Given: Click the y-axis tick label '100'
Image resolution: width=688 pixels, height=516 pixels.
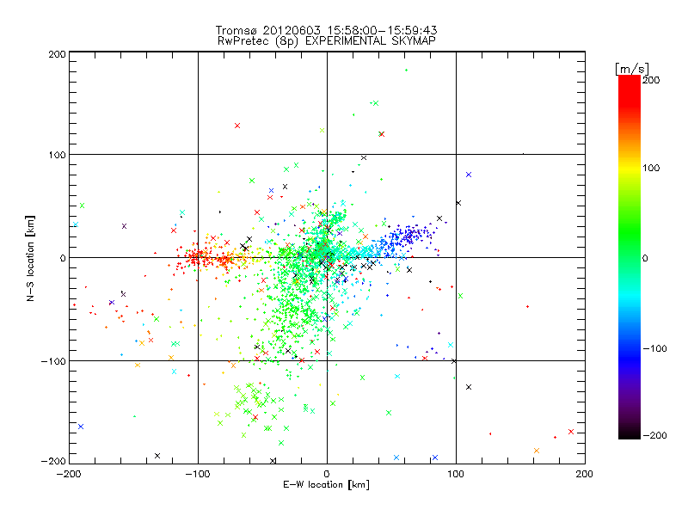Looking at the screenshot, I should [x=57, y=155].
